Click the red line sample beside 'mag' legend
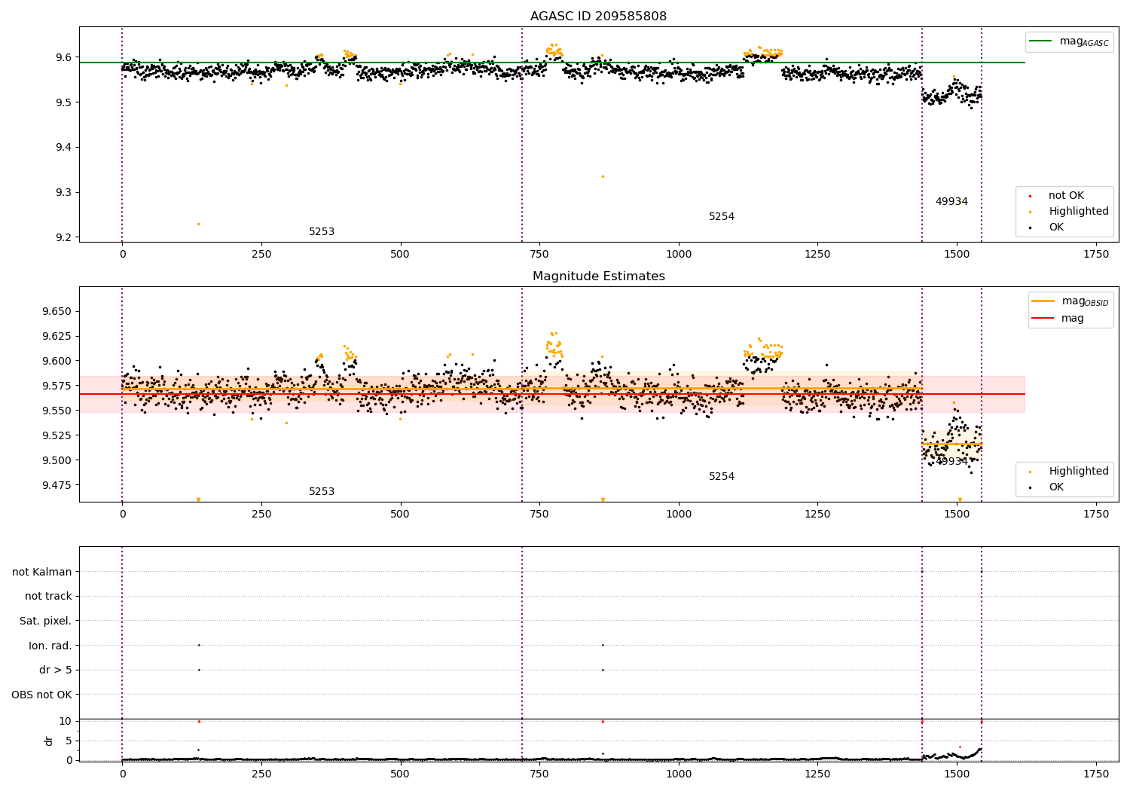The height and width of the screenshot is (791, 1130). (x=1044, y=319)
